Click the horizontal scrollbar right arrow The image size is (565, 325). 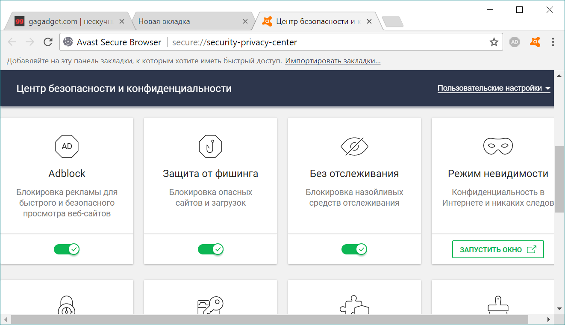pos(550,319)
